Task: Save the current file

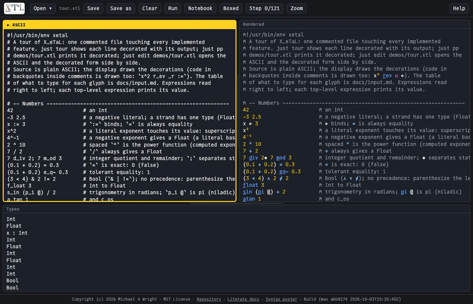Action: pos(93,8)
